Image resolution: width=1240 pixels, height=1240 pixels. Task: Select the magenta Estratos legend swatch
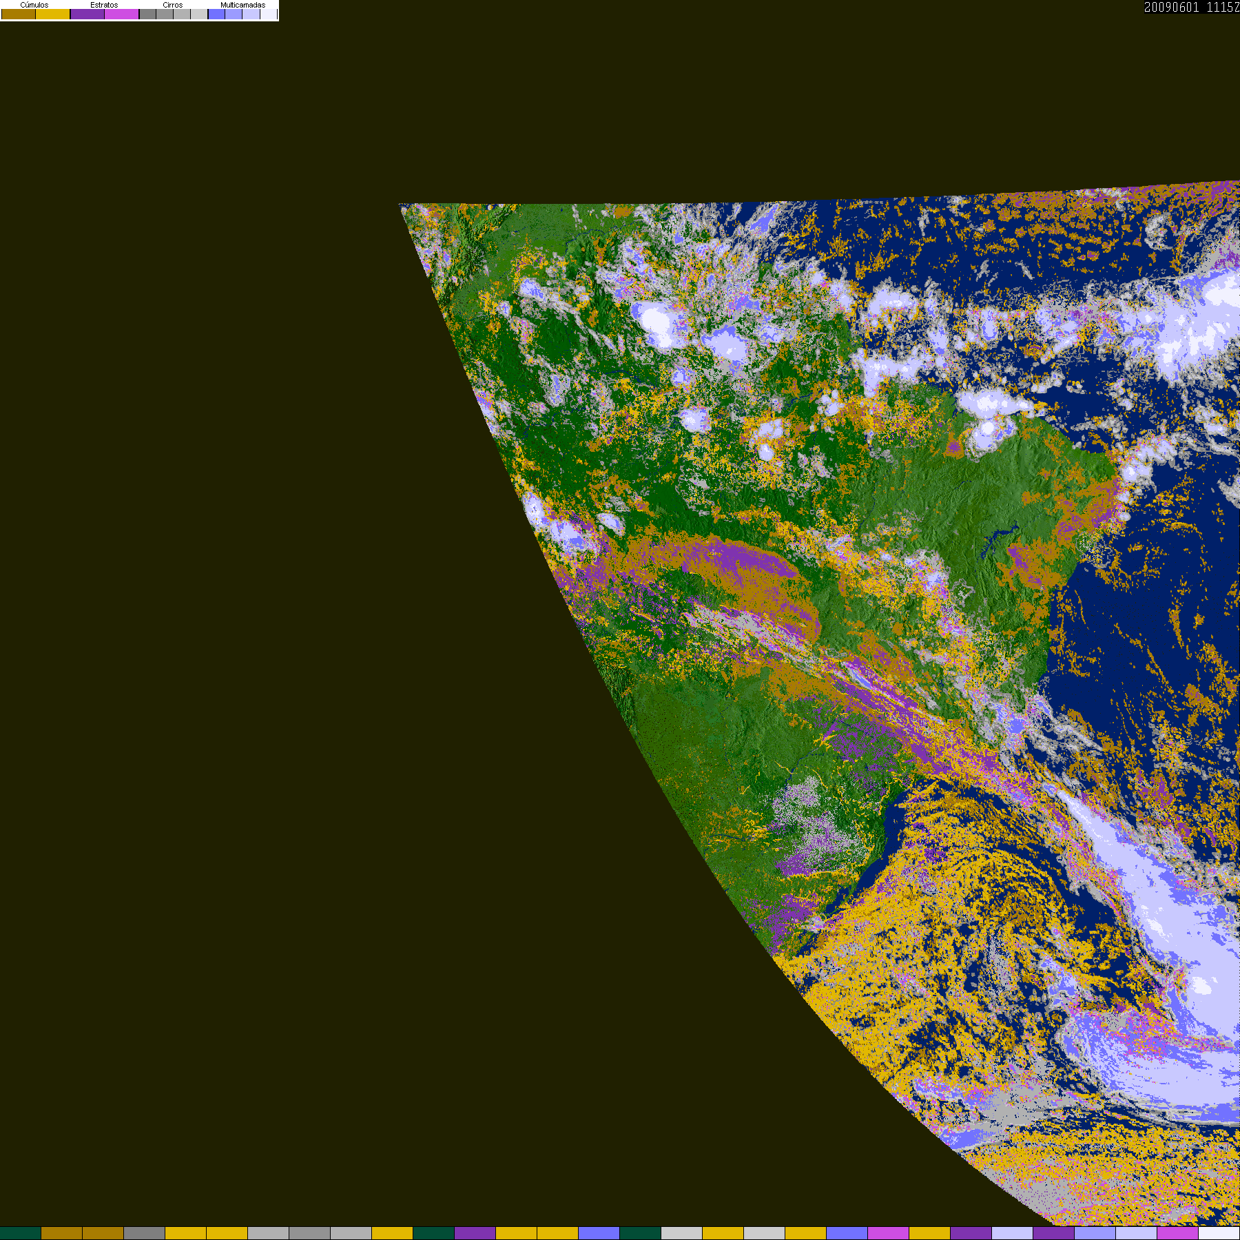(x=122, y=14)
